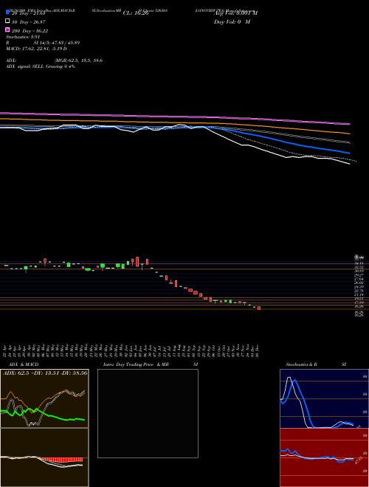Select the 'Stochastics: 3.91' reading
This screenshot has height=487, width=369.
(23, 37)
